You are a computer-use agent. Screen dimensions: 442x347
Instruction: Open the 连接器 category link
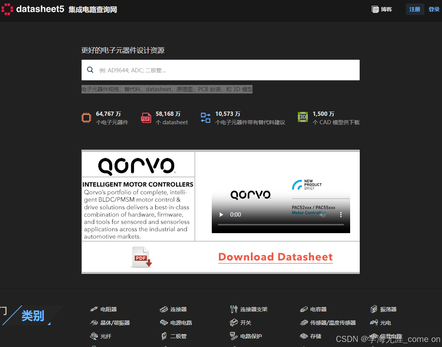coord(178,309)
